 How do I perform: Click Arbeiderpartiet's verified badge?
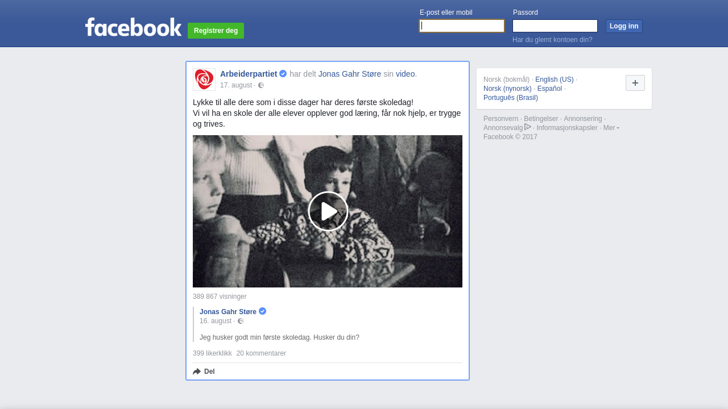tap(283, 73)
